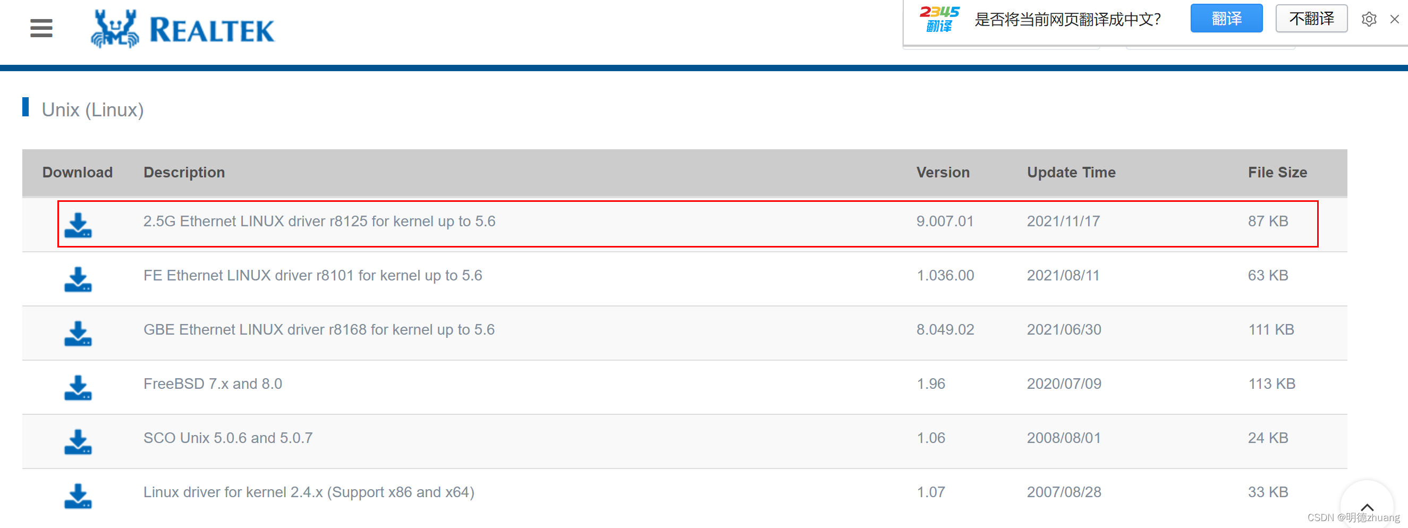
Task: Select 'Linux driver for kernel 2.4.x' description
Action: click(309, 492)
